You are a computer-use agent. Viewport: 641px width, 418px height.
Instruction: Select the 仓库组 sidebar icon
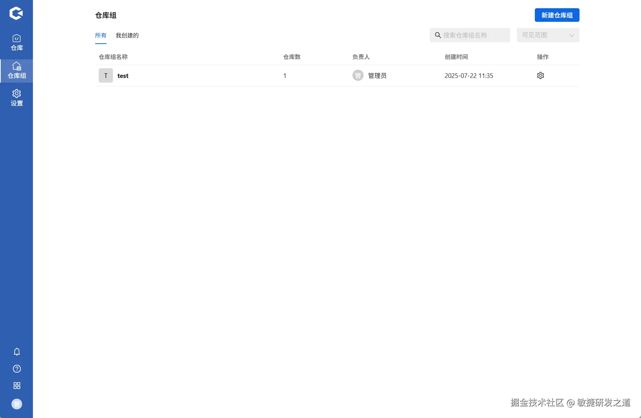pyautogui.click(x=16, y=70)
